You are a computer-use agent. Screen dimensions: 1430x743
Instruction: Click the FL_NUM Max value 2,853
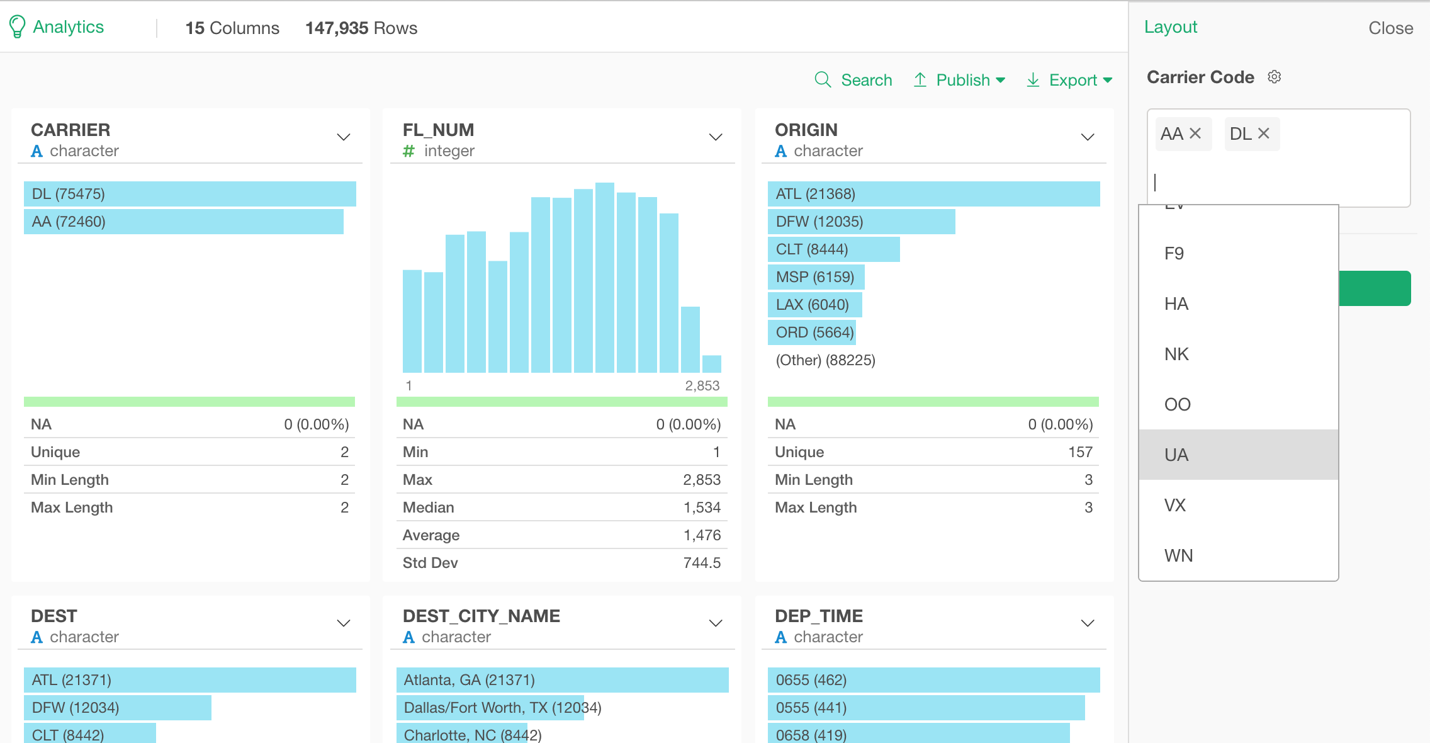(702, 480)
